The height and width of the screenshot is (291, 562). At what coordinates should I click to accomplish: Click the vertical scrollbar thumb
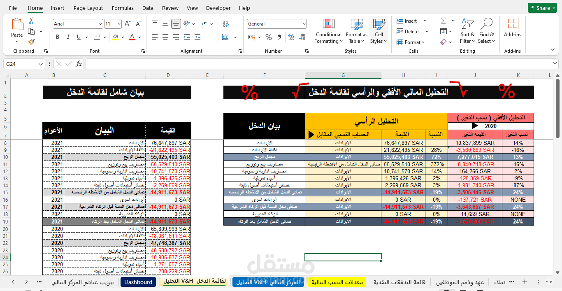point(557,109)
